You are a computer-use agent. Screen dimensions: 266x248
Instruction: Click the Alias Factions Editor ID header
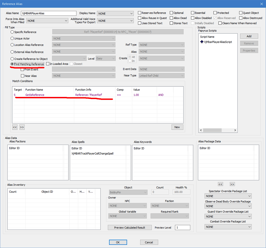coord(36,148)
